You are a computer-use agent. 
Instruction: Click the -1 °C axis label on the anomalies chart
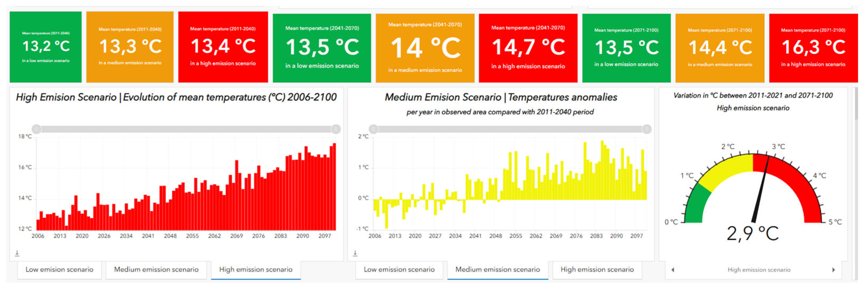[362, 229]
